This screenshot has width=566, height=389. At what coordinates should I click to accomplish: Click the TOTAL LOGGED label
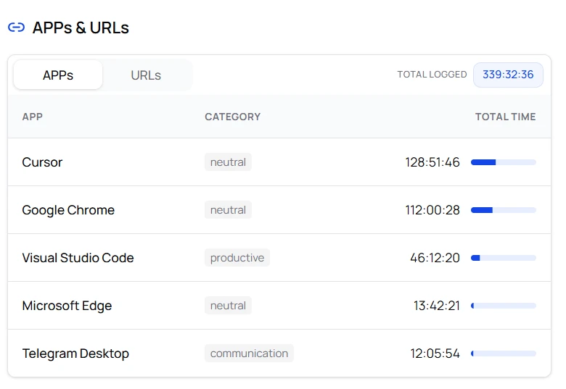[432, 75]
